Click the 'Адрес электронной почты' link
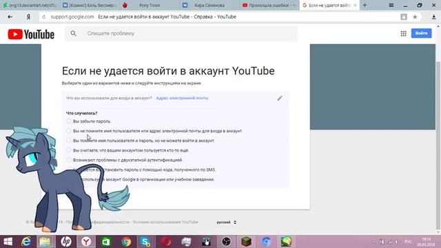Viewport: 441px width, 248px height. pos(182,98)
